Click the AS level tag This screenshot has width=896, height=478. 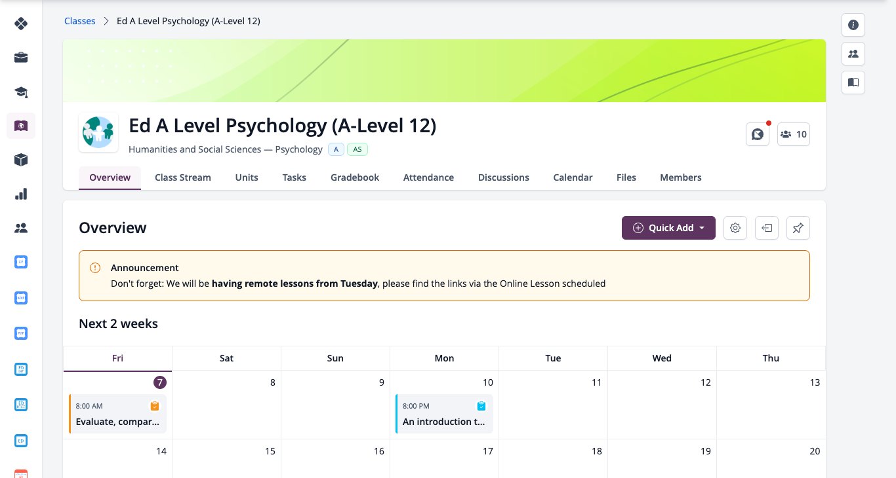coord(357,149)
